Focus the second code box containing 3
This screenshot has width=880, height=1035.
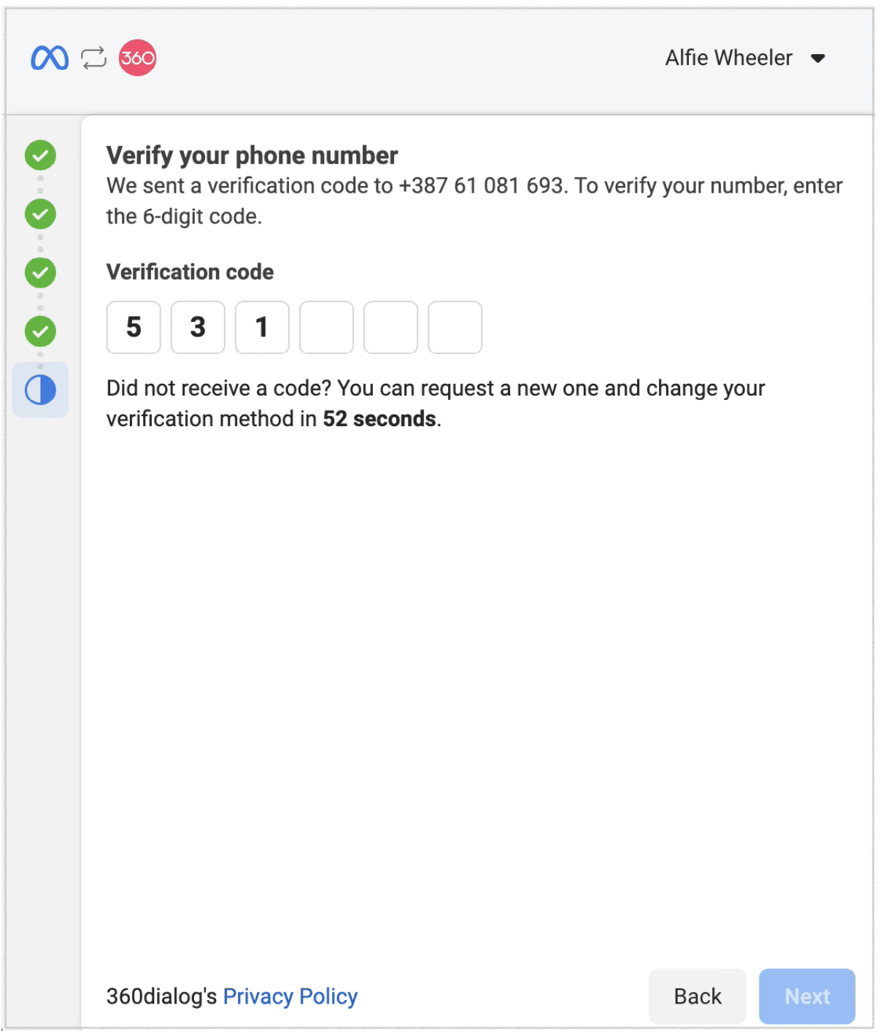[x=198, y=327]
